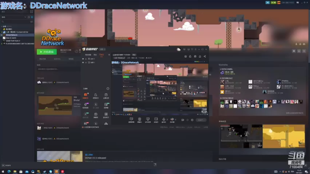Open the third toolbox icon in the first row

pyautogui.click(x=106, y=96)
